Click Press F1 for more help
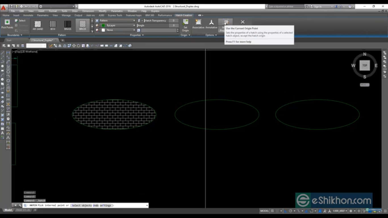The image size is (388, 218). click(238, 42)
